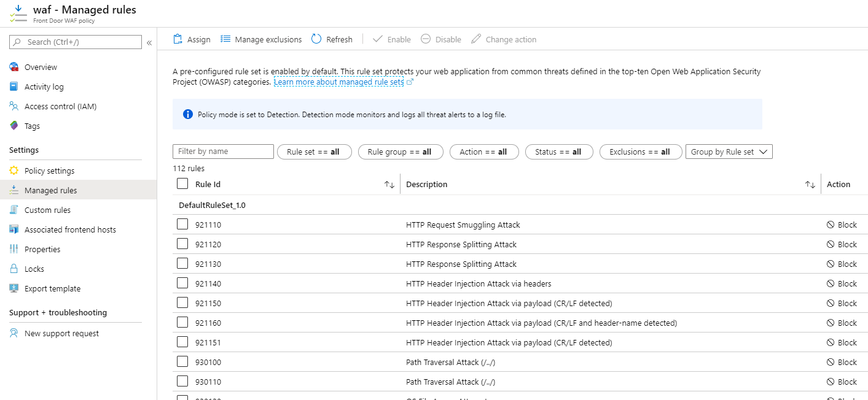This screenshot has width=868, height=400.
Task: Collapse the sidebar with double-chevron icon
Action: point(149,42)
